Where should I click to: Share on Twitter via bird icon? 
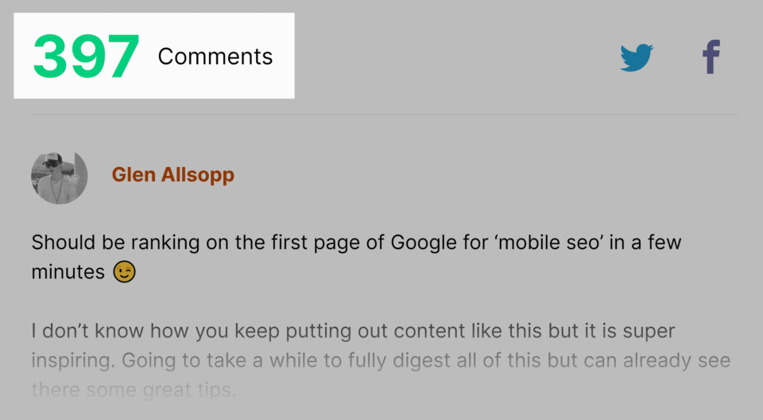637,58
